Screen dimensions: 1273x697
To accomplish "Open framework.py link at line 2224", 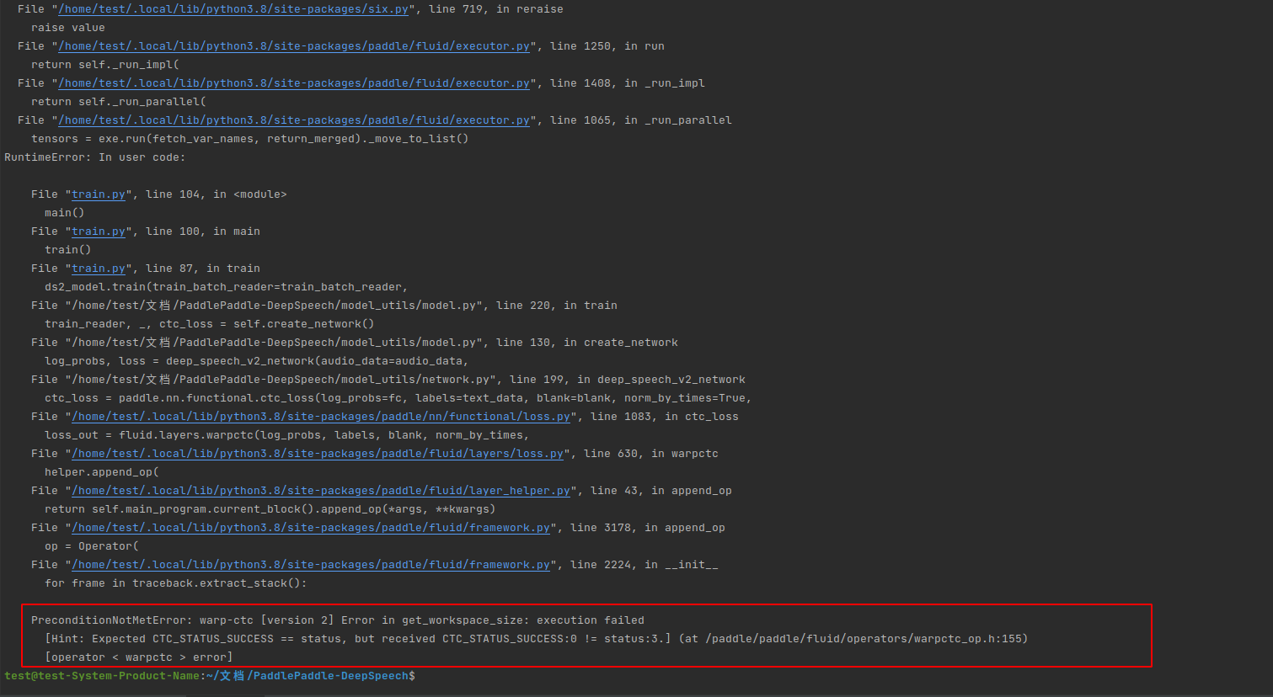I will 310,564.
